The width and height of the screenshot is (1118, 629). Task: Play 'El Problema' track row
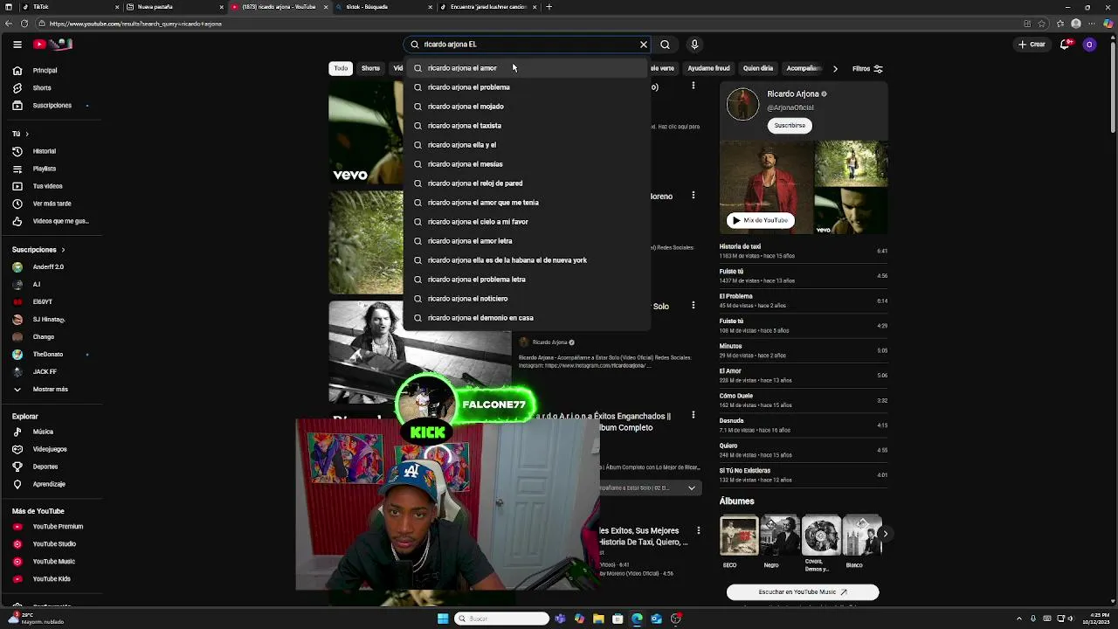coord(804,301)
